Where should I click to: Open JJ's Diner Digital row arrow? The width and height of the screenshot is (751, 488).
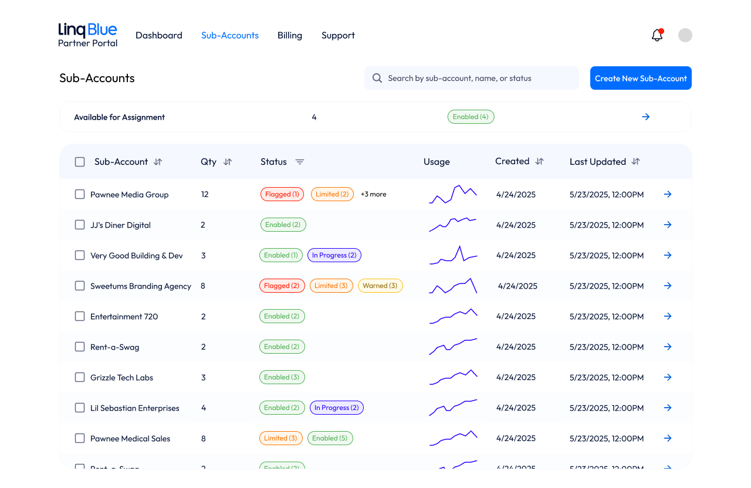[668, 225]
